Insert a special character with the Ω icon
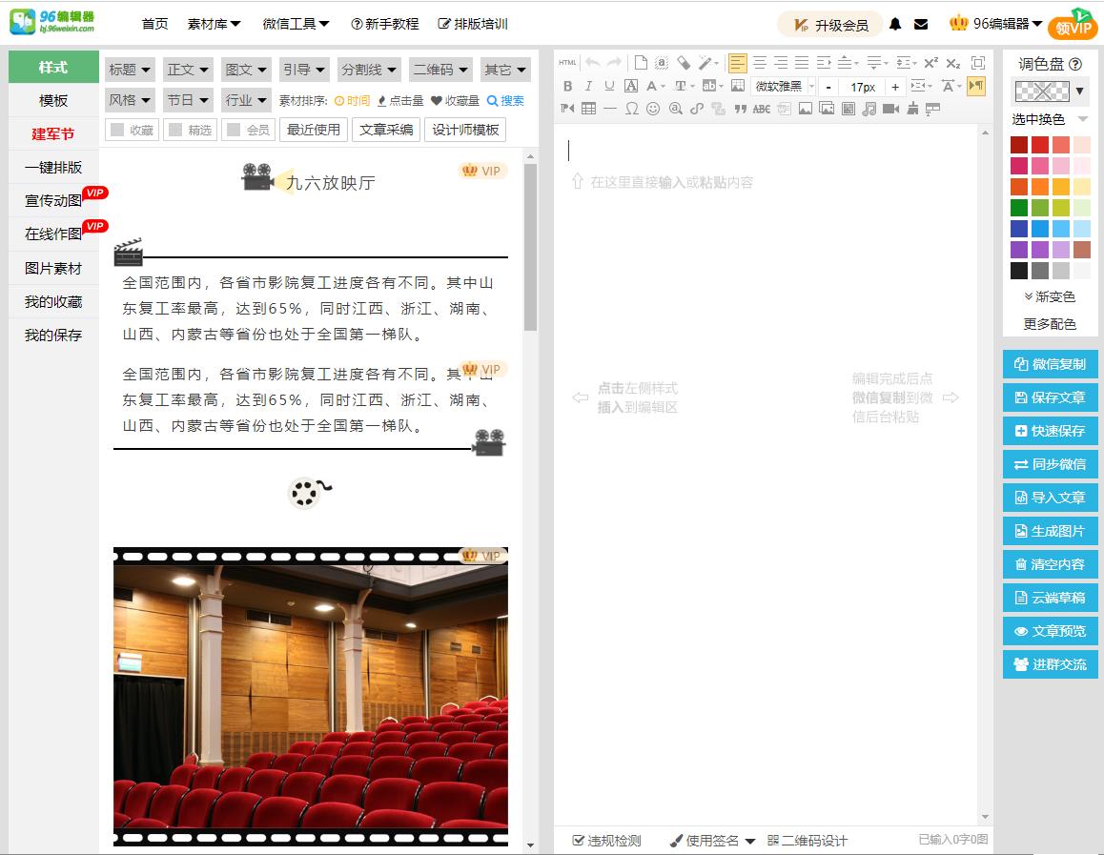Screen dimensions: 1104x855 coord(633,108)
